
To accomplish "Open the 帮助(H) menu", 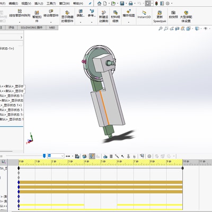I will pos(78,3).
